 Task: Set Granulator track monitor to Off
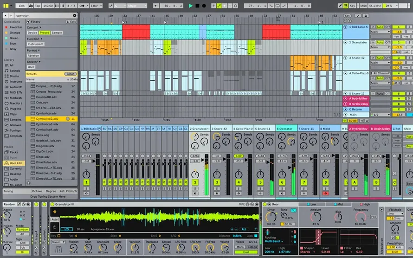tap(387, 42)
